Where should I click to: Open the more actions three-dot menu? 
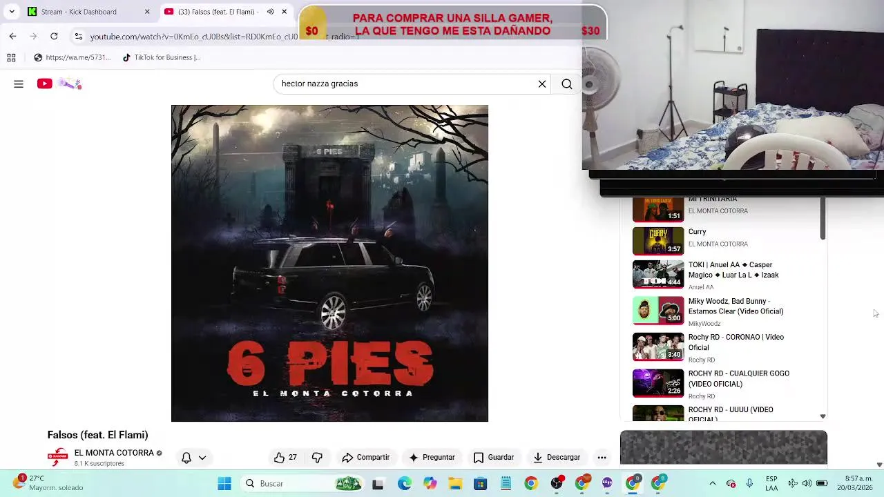[602, 458]
